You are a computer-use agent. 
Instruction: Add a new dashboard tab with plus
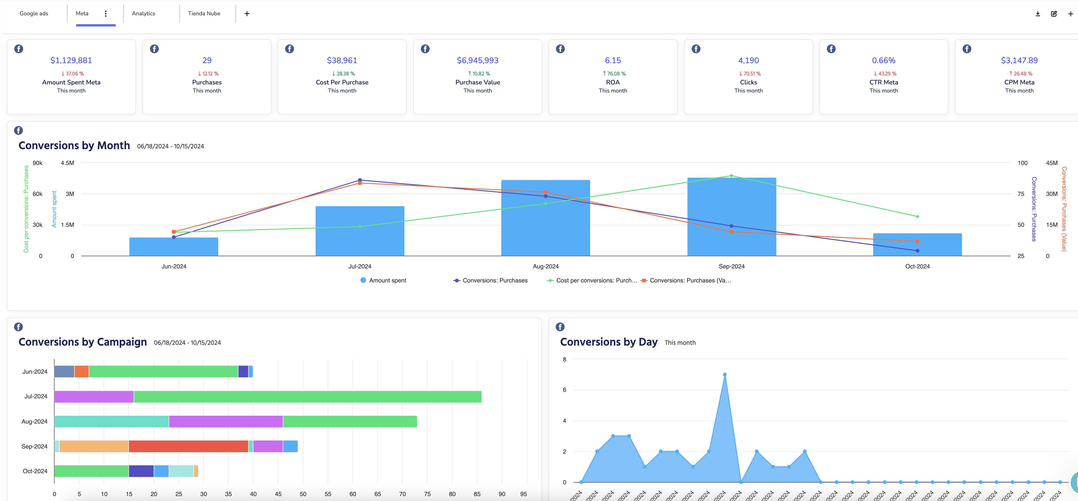tap(247, 14)
